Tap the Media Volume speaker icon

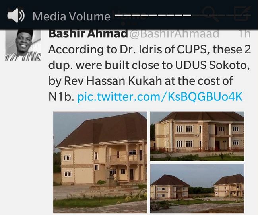16,16
